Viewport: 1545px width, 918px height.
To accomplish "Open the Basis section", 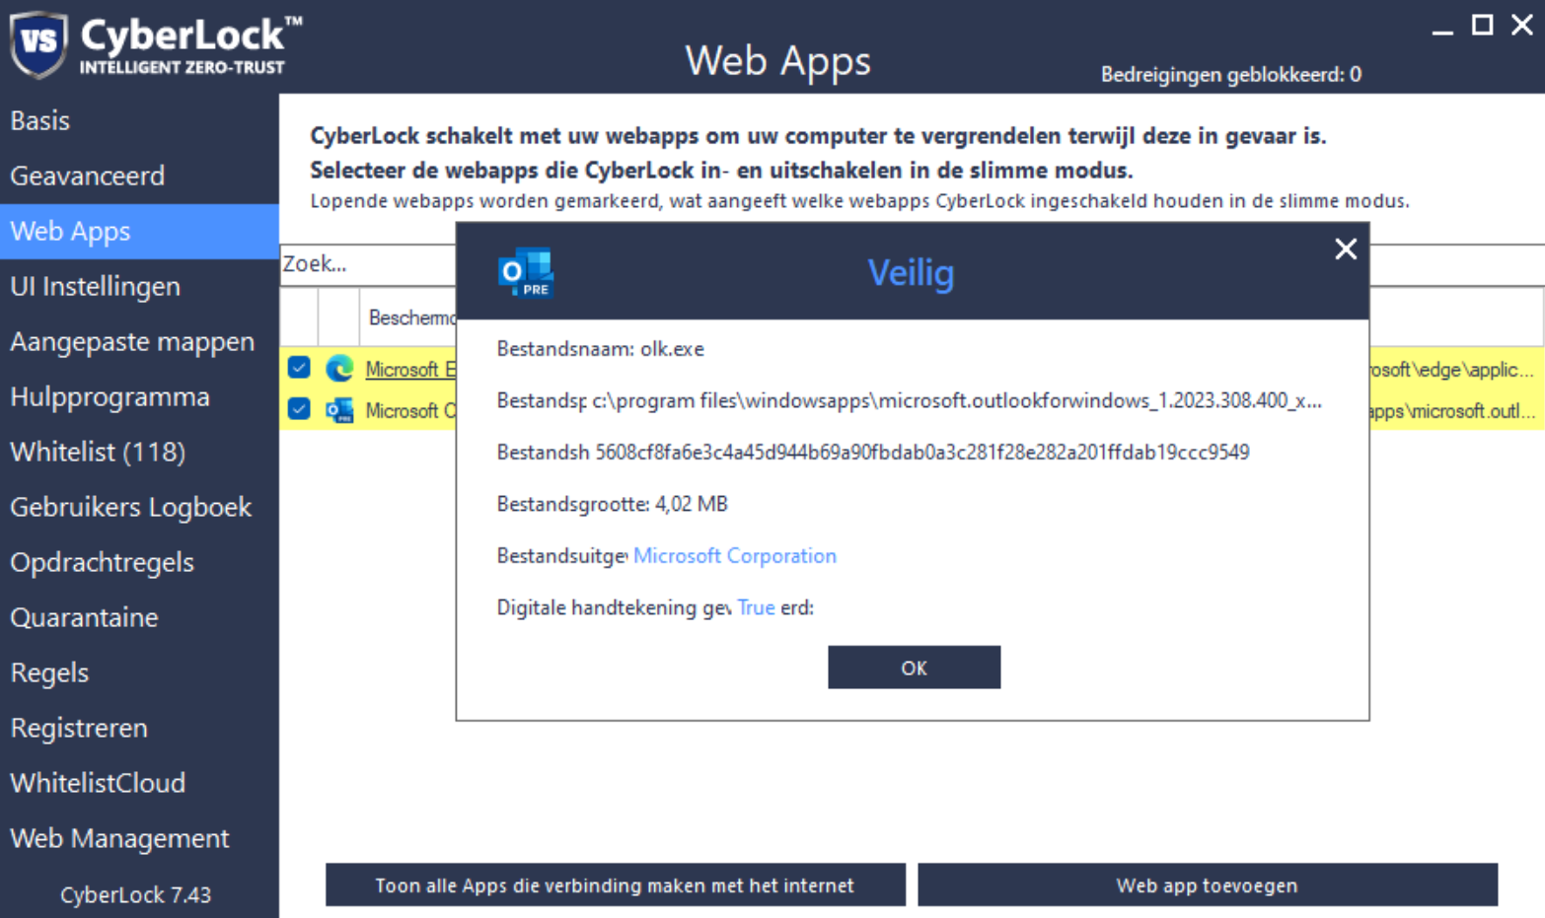I will click(139, 120).
